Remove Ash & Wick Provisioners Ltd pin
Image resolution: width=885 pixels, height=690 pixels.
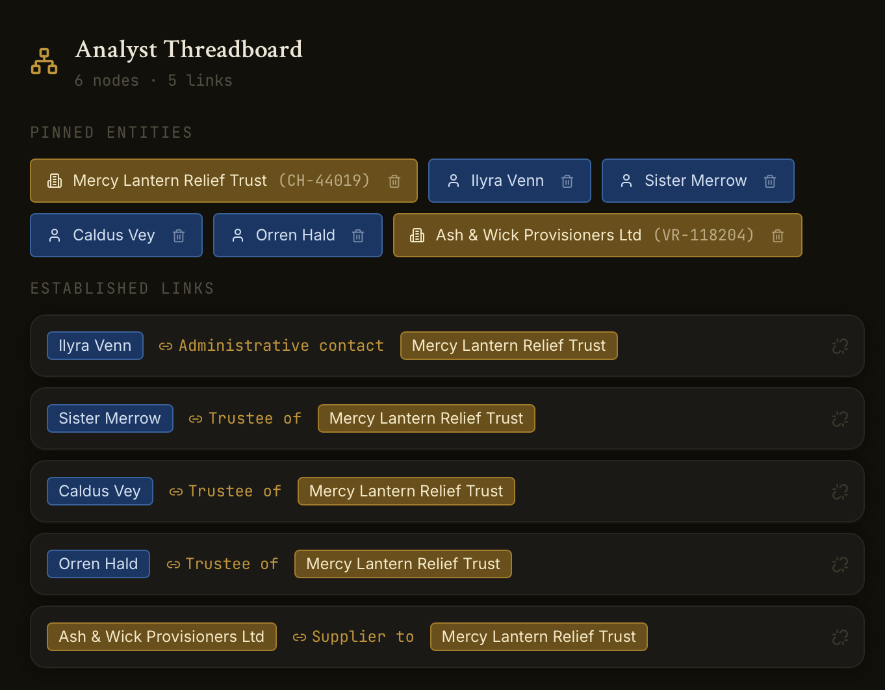coord(778,236)
